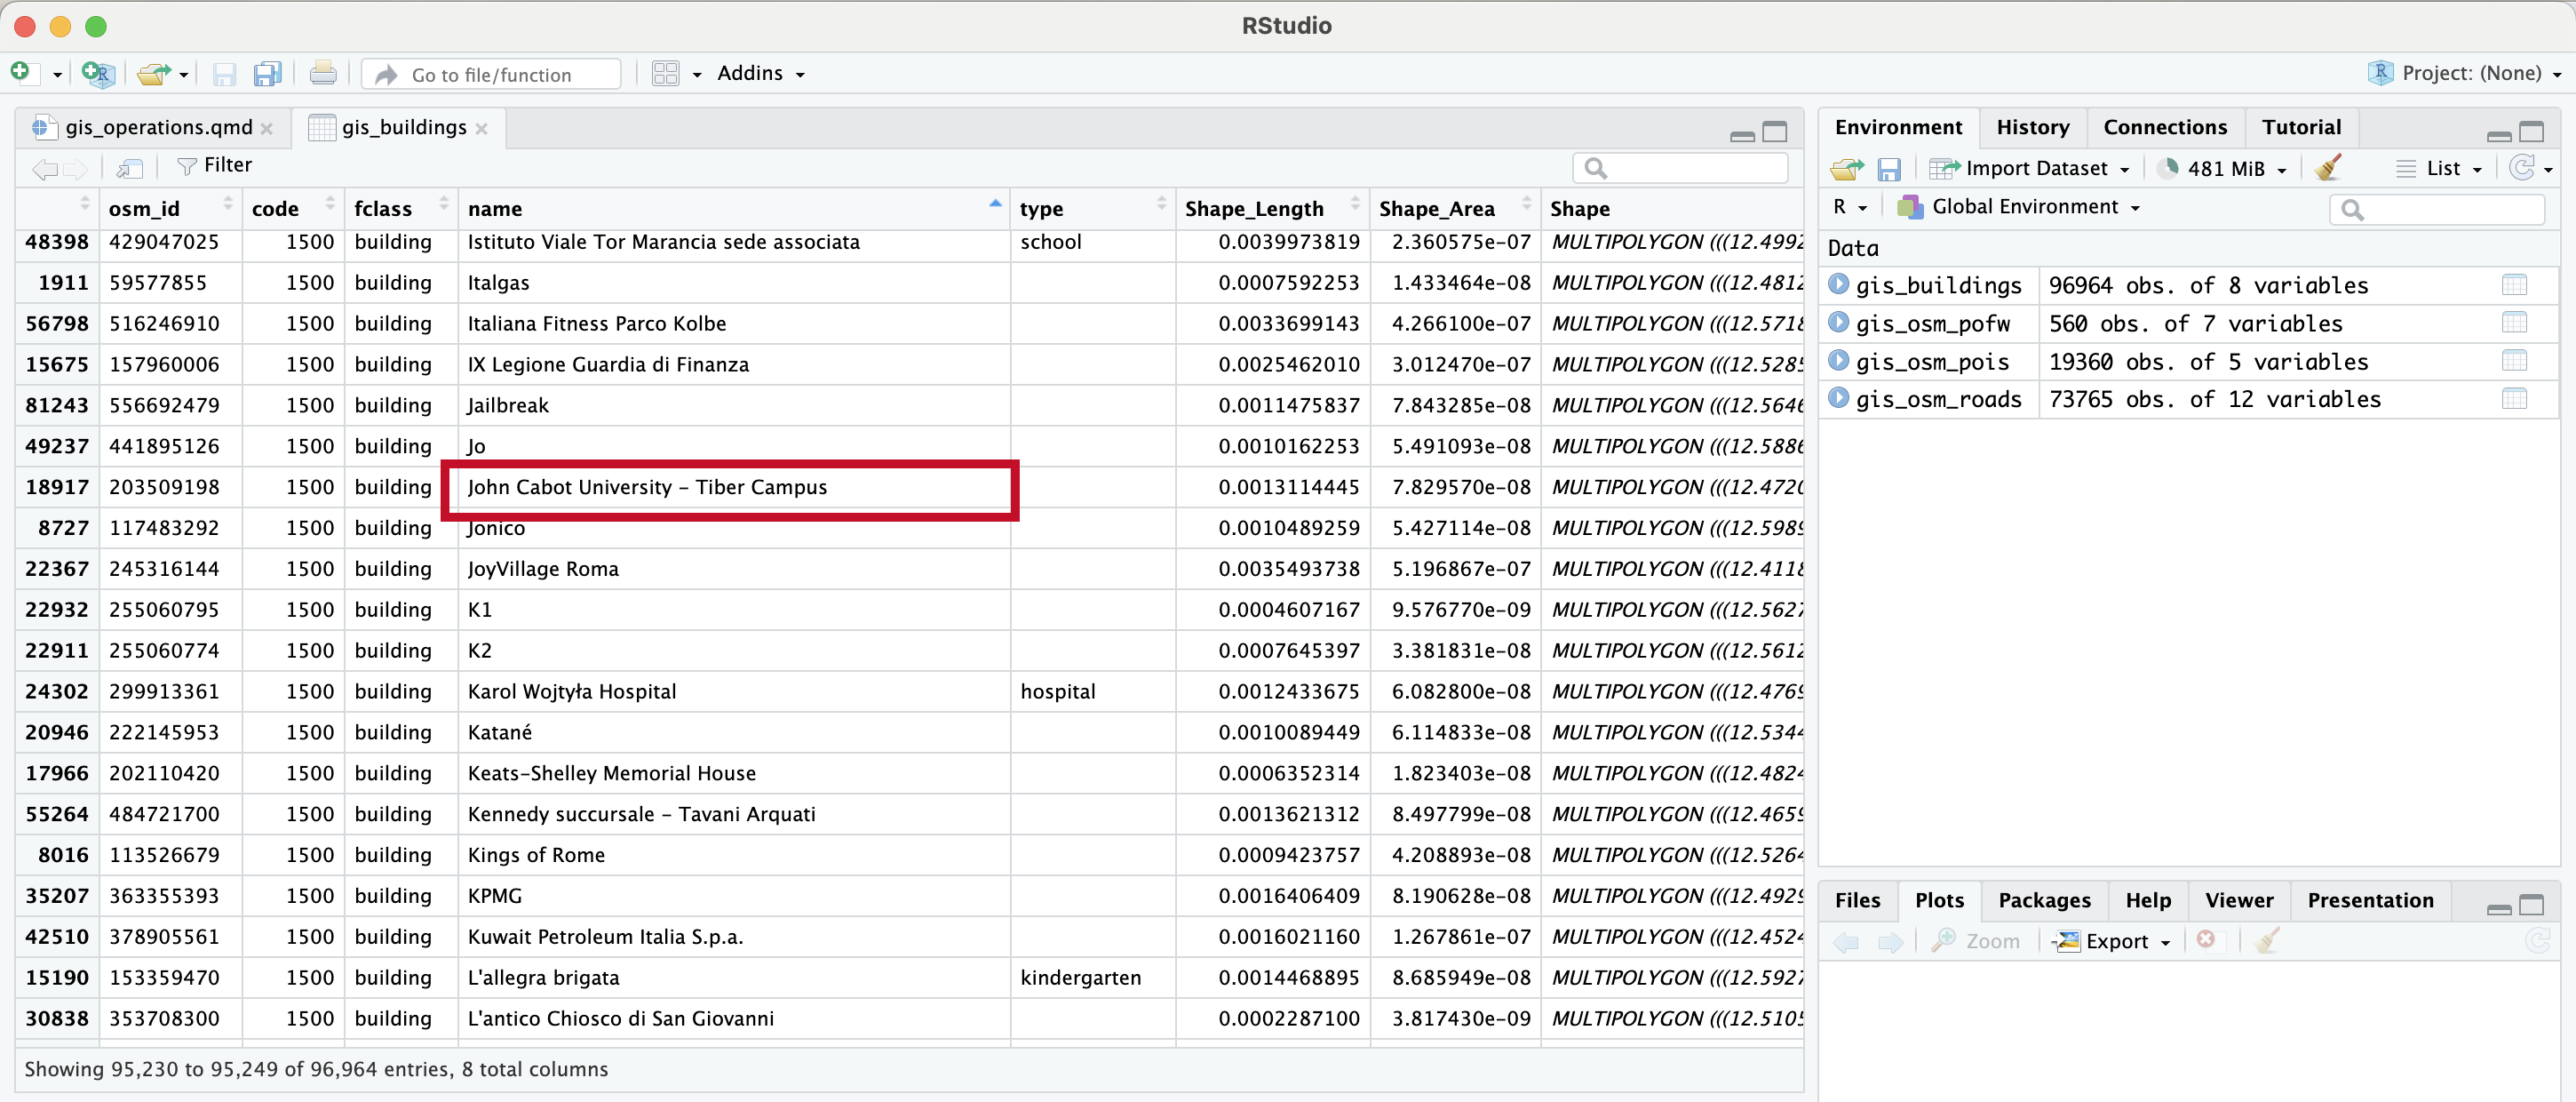Expand gis_osm_pois object details
Viewport: 2576px width, 1102px height.
[1838, 362]
